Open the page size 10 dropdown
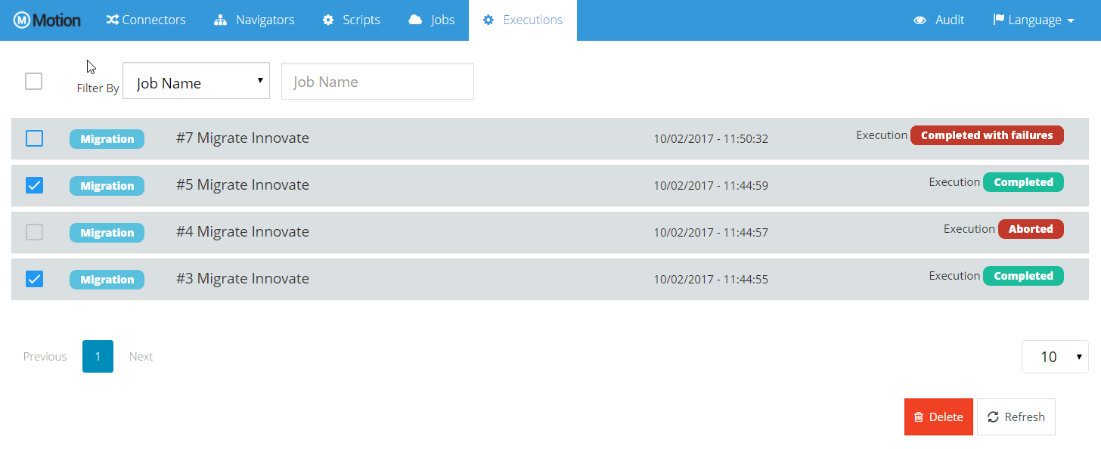This screenshot has height=449, width=1101. click(x=1055, y=357)
